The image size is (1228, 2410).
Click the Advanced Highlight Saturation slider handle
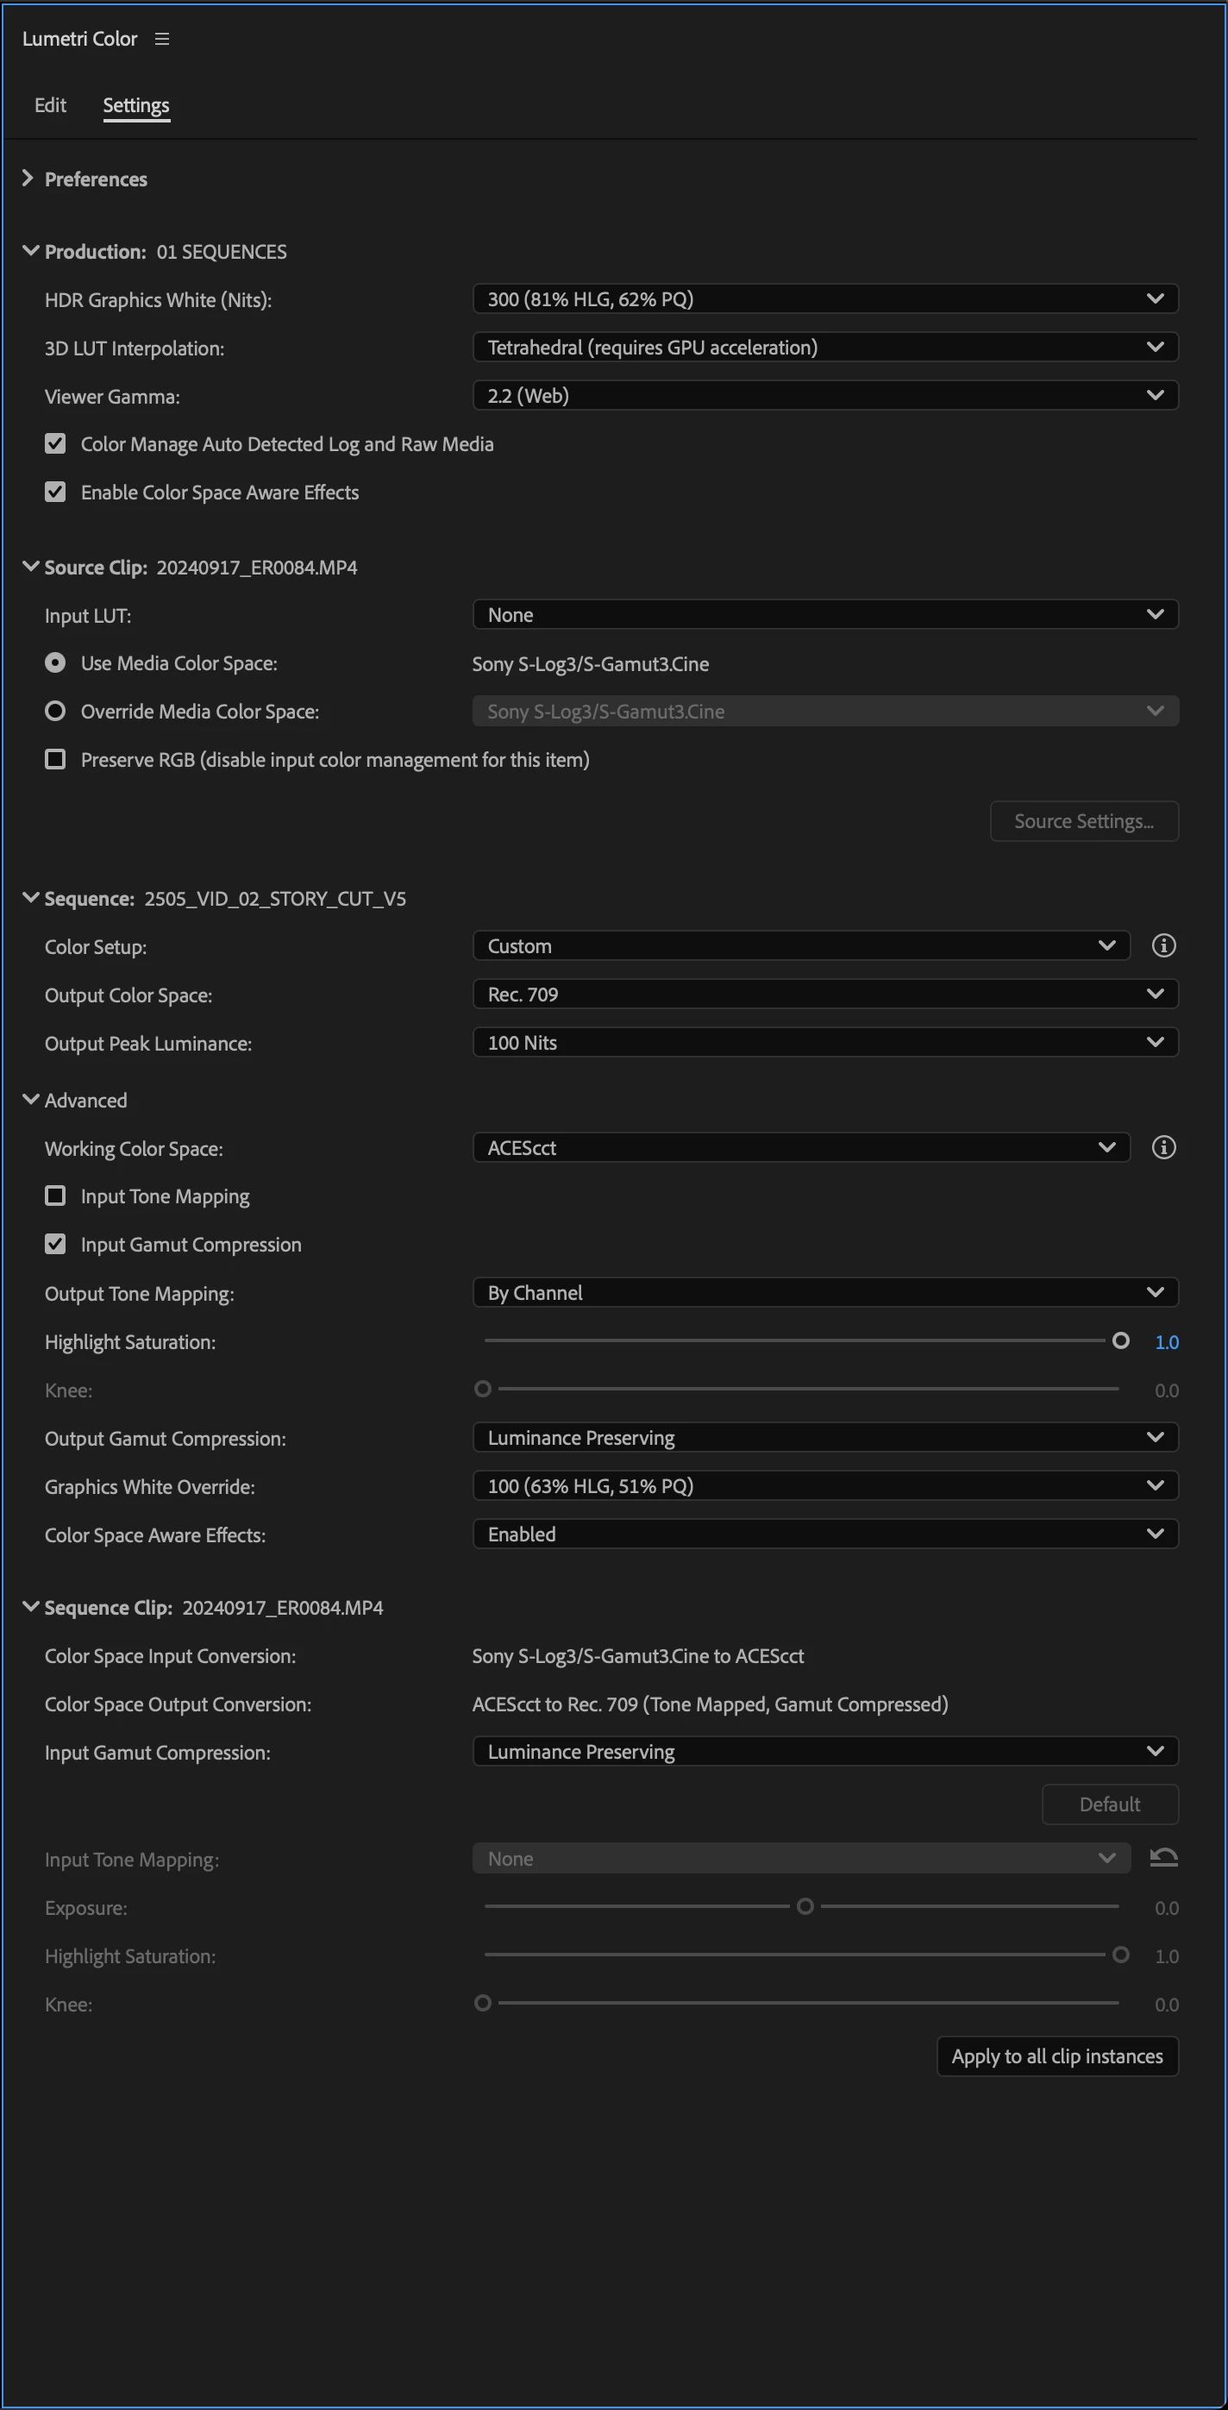point(1120,1341)
